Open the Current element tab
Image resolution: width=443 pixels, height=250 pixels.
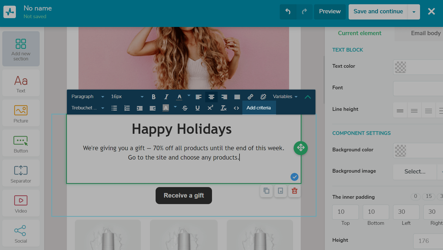click(359, 33)
